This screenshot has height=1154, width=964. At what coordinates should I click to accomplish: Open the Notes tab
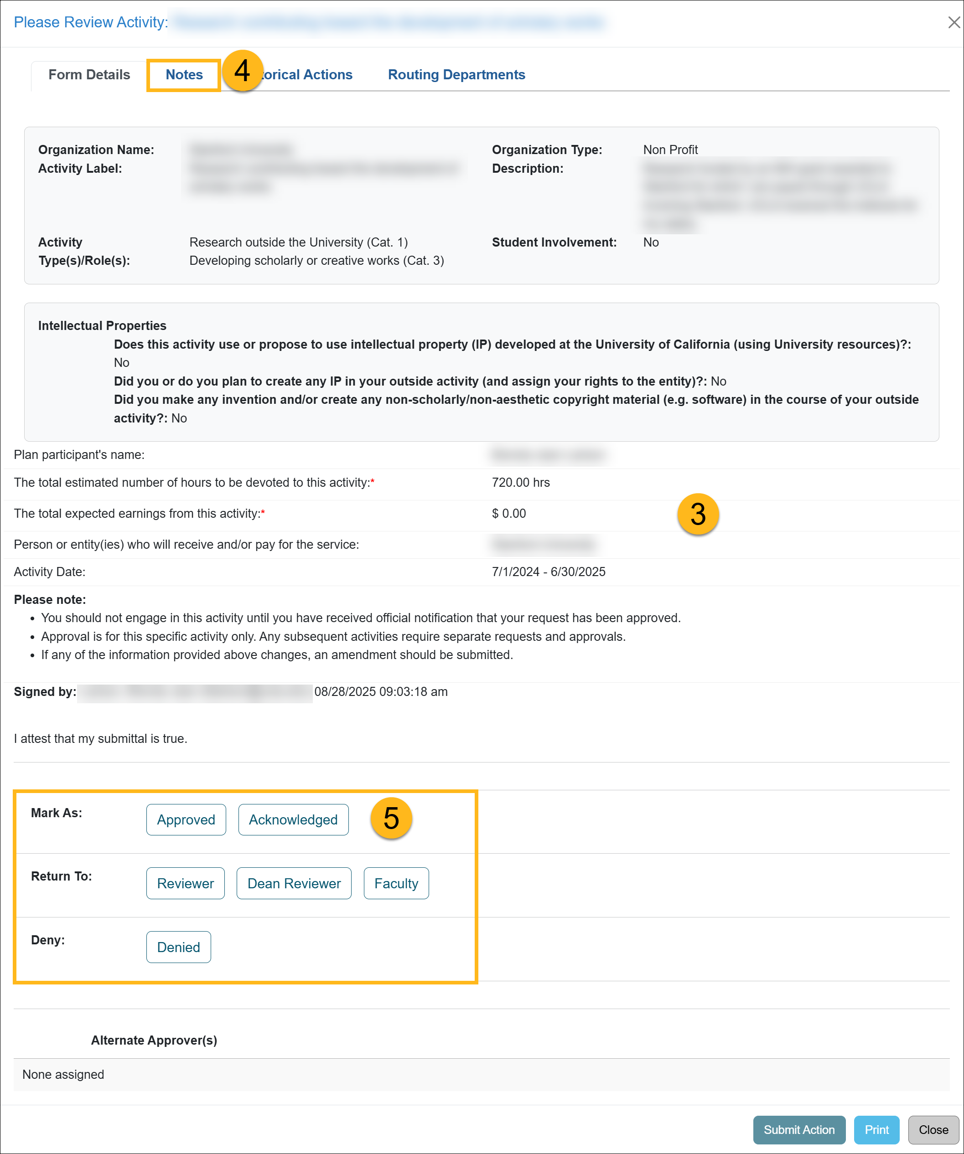[x=184, y=75]
